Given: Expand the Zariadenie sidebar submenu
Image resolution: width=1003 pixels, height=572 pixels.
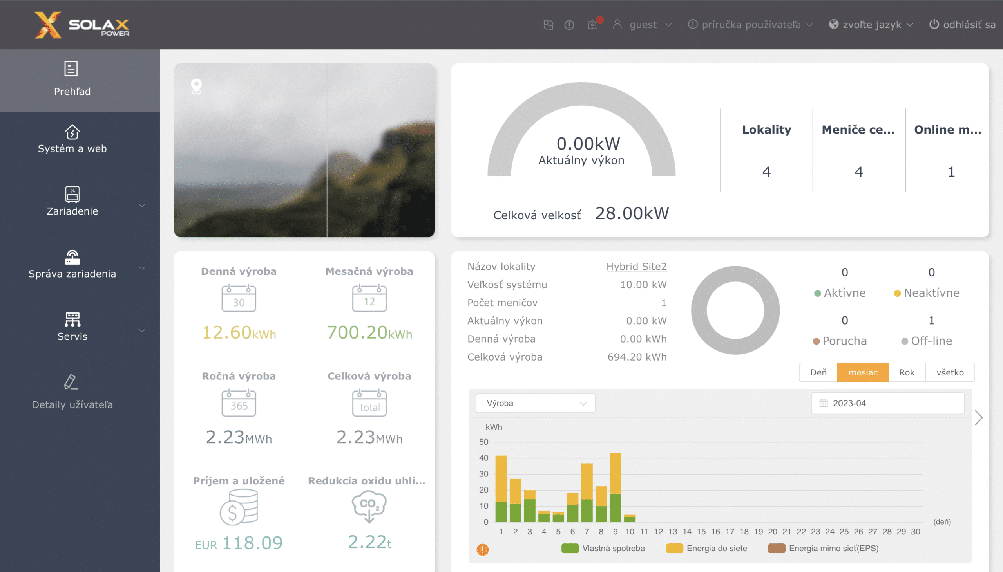Looking at the screenshot, I should [x=142, y=205].
